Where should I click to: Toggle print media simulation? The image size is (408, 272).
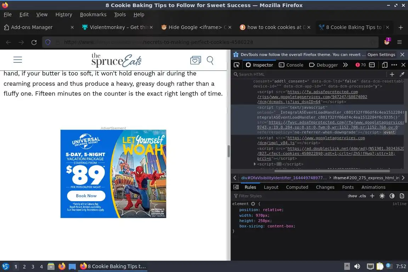point(402,196)
